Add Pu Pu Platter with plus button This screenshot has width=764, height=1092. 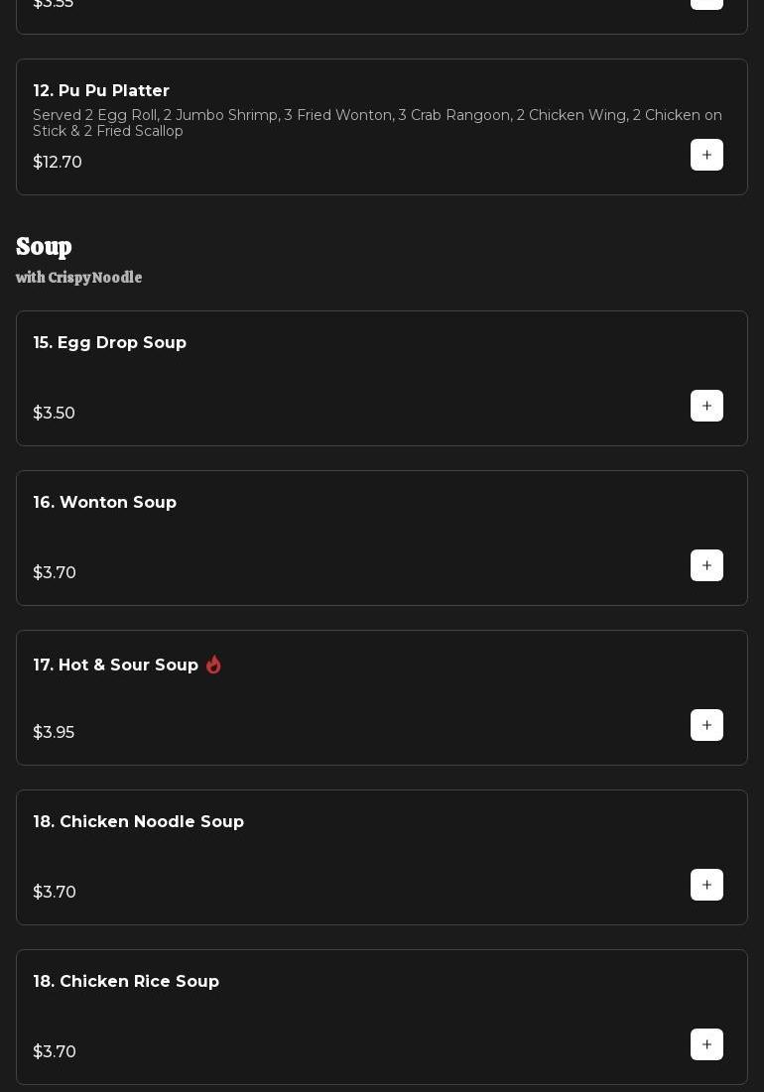pos(706,155)
